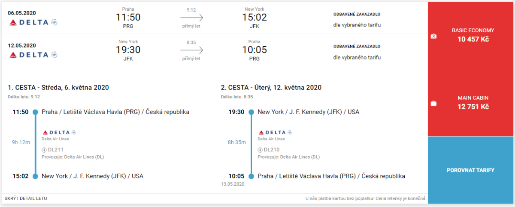Click the 2. CESTA Úterý heading
The height and width of the screenshot is (207, 515).
[271, 88]
